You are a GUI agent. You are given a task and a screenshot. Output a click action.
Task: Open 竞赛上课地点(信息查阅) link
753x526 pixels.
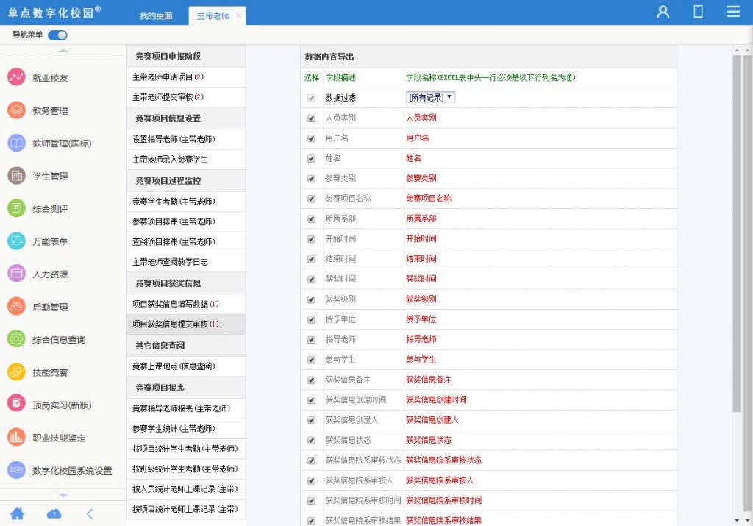[x=186, y=366]
